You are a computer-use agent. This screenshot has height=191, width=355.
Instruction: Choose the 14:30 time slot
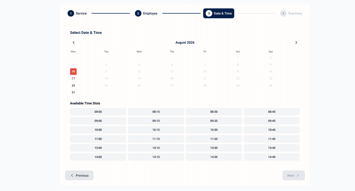point(214,157)
